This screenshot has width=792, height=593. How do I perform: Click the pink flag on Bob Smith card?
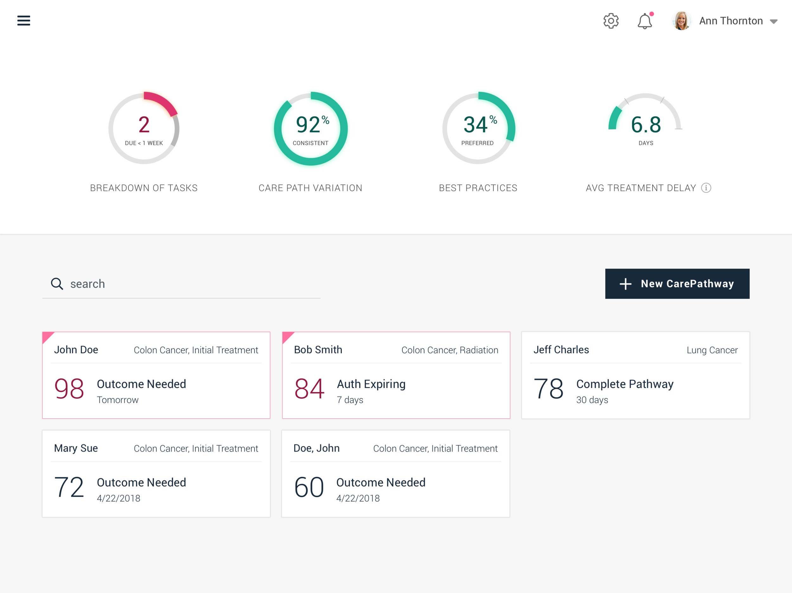(287, 337)
